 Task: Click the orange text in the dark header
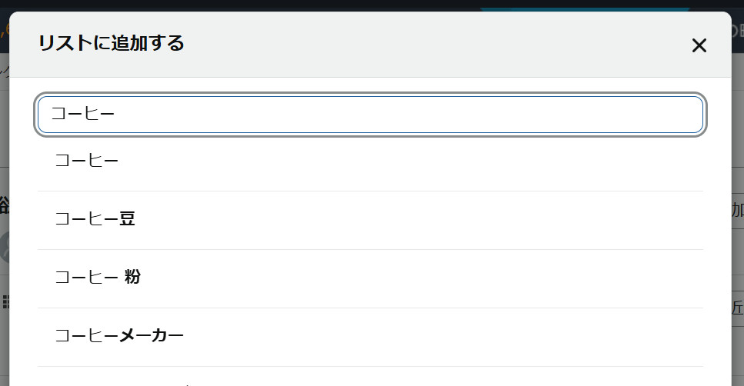(x=4, y=31)
